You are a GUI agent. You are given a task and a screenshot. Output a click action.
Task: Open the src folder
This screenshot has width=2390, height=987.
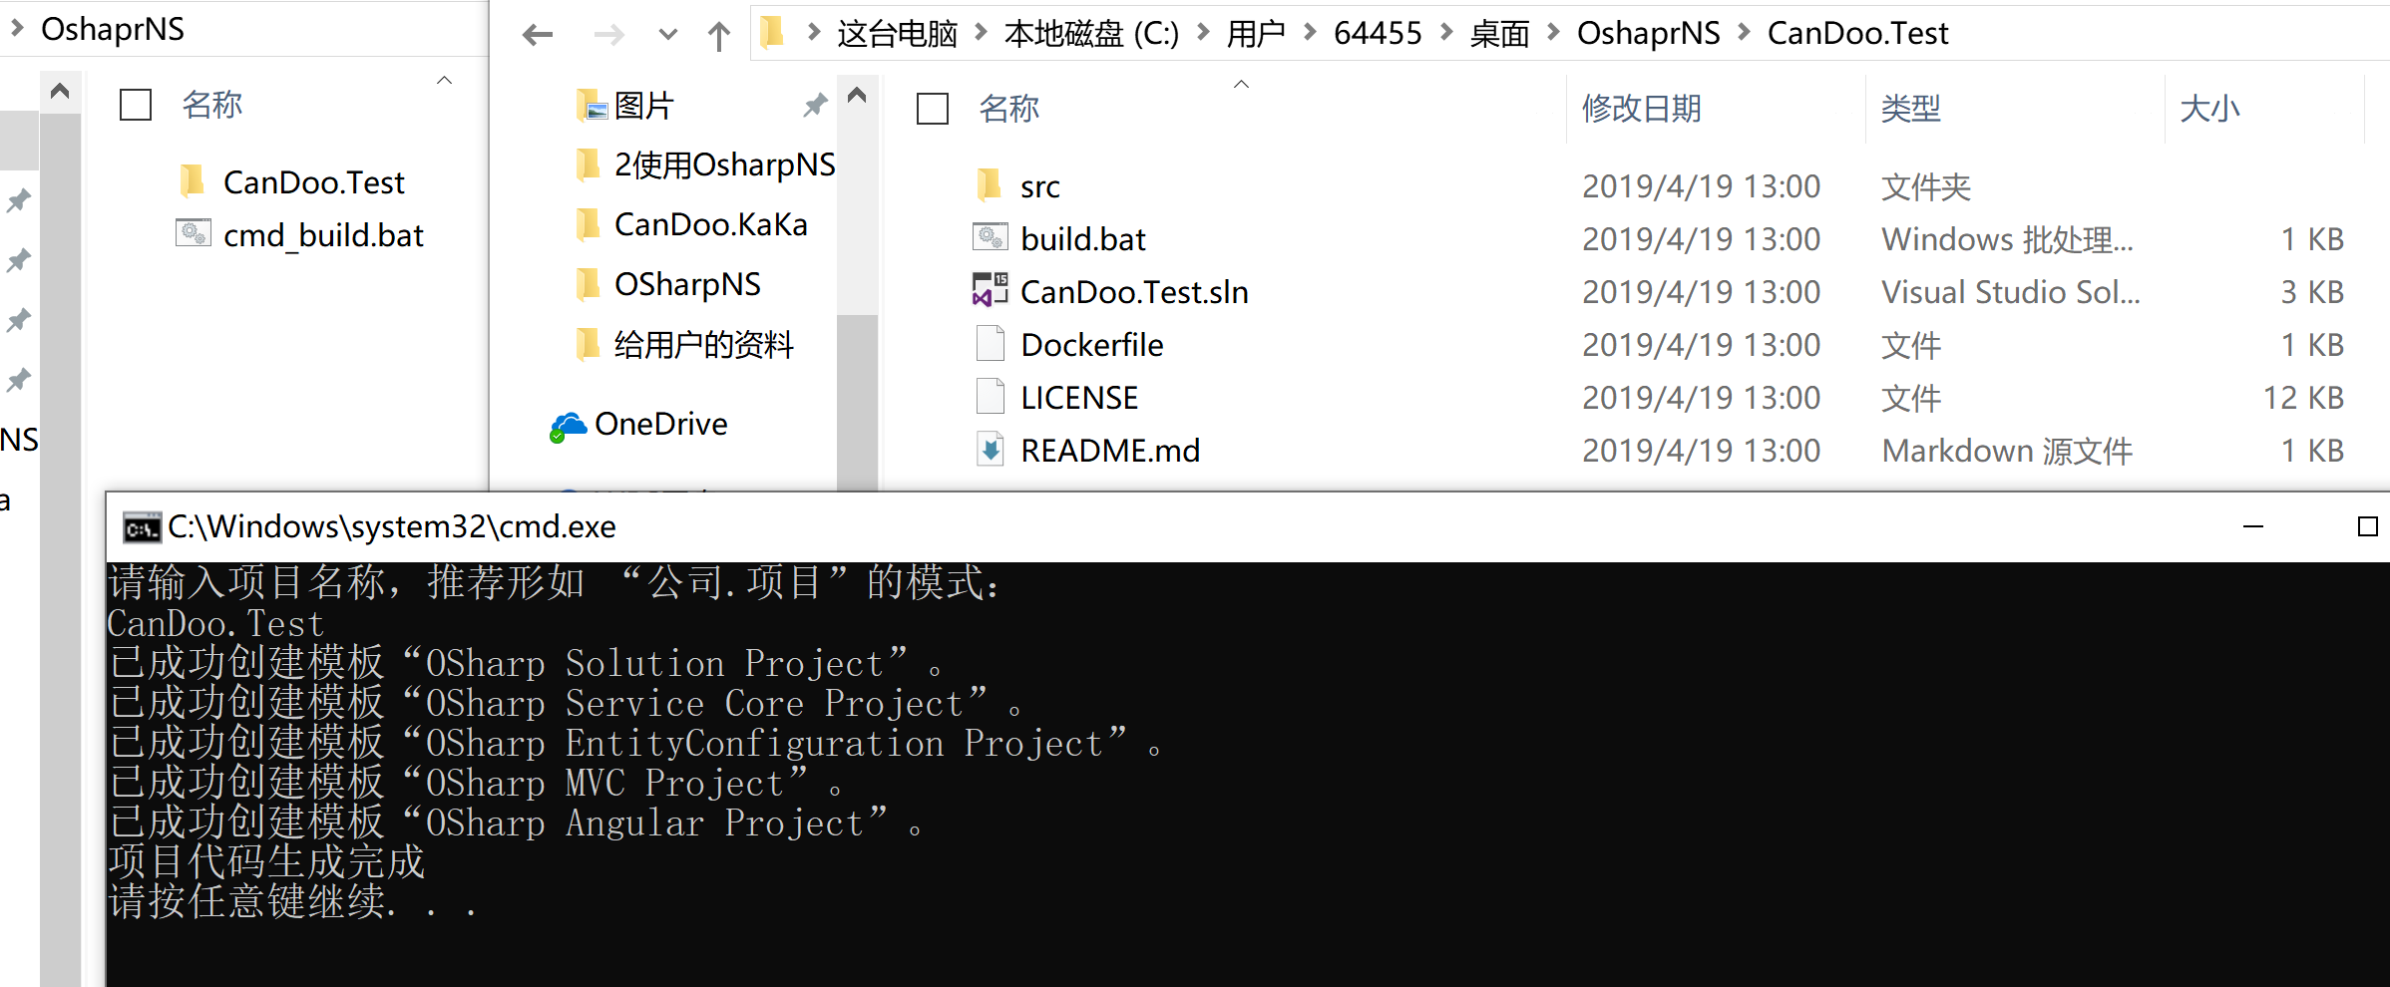click(1038, 185)
